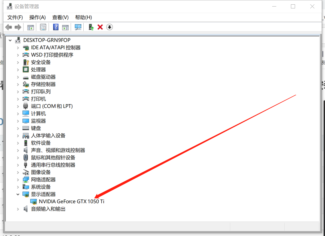
Task: Minimize the 设备管理器 window
Action: pyautogui.click(x=274, y=7)
